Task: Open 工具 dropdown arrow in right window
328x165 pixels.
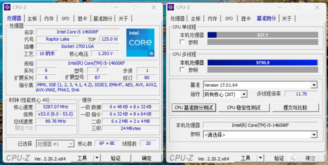Action: pyautogui.click(x=260, y=158)
